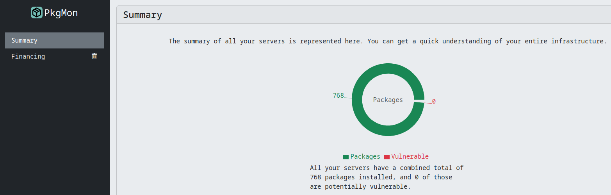
Task: Open the Financing sidebar item
Action: tap(28, 56)
